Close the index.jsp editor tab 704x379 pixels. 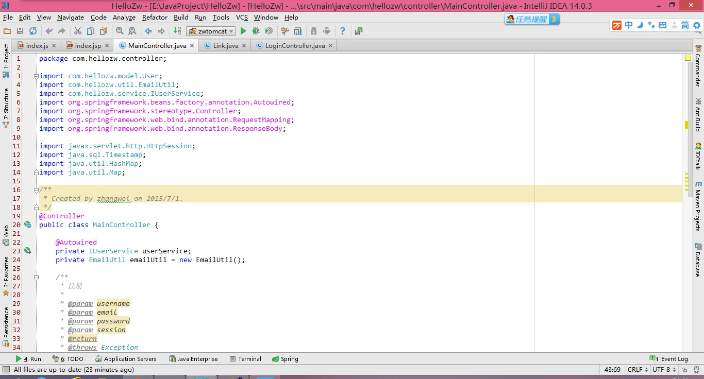[107, 46]
